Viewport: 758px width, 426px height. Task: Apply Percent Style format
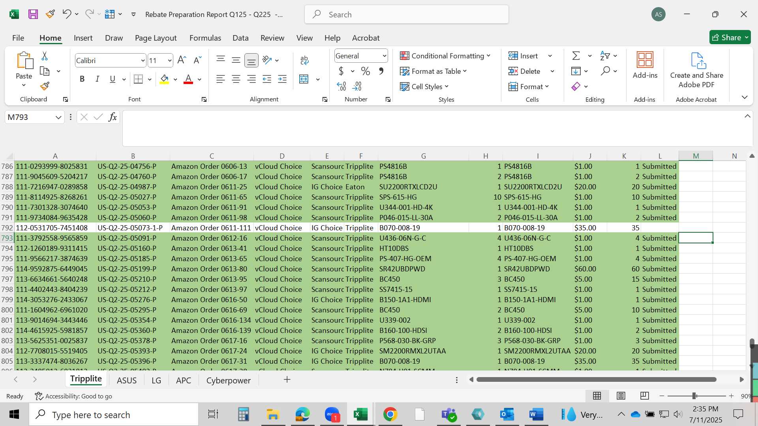366,71
